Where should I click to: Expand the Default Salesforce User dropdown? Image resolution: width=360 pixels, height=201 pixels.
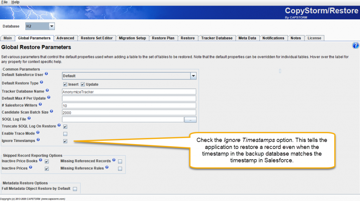pos(129,76)
